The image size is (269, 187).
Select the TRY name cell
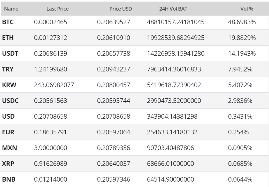(x=8, y=69)
